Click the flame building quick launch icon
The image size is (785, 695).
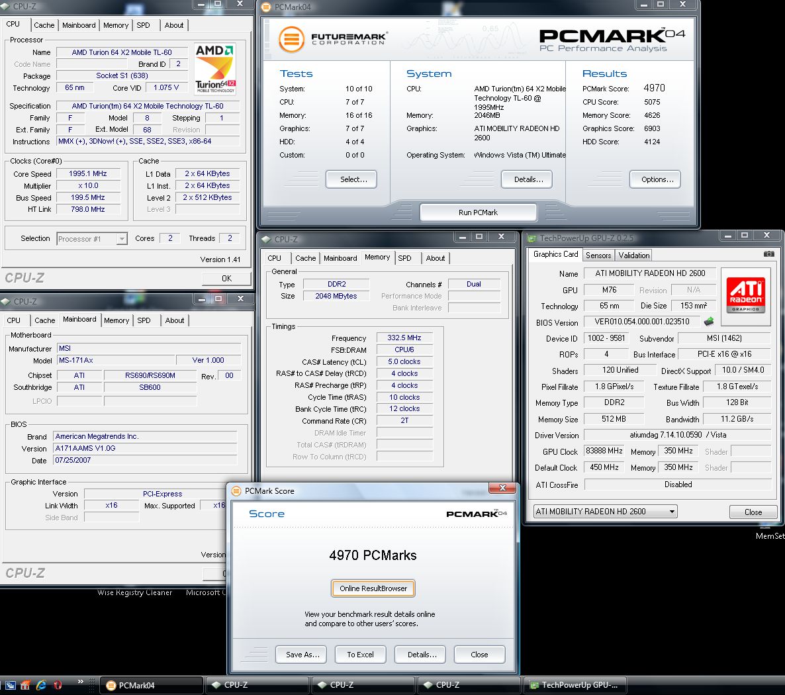click(26, 685)
